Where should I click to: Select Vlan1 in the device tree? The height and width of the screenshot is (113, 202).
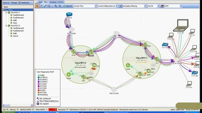click(15, 23)
